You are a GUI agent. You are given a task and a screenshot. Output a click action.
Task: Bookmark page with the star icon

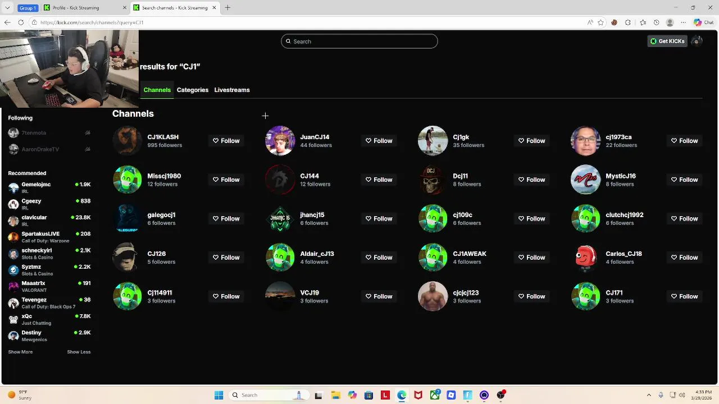pyautogui.click(x=600, y=22)
